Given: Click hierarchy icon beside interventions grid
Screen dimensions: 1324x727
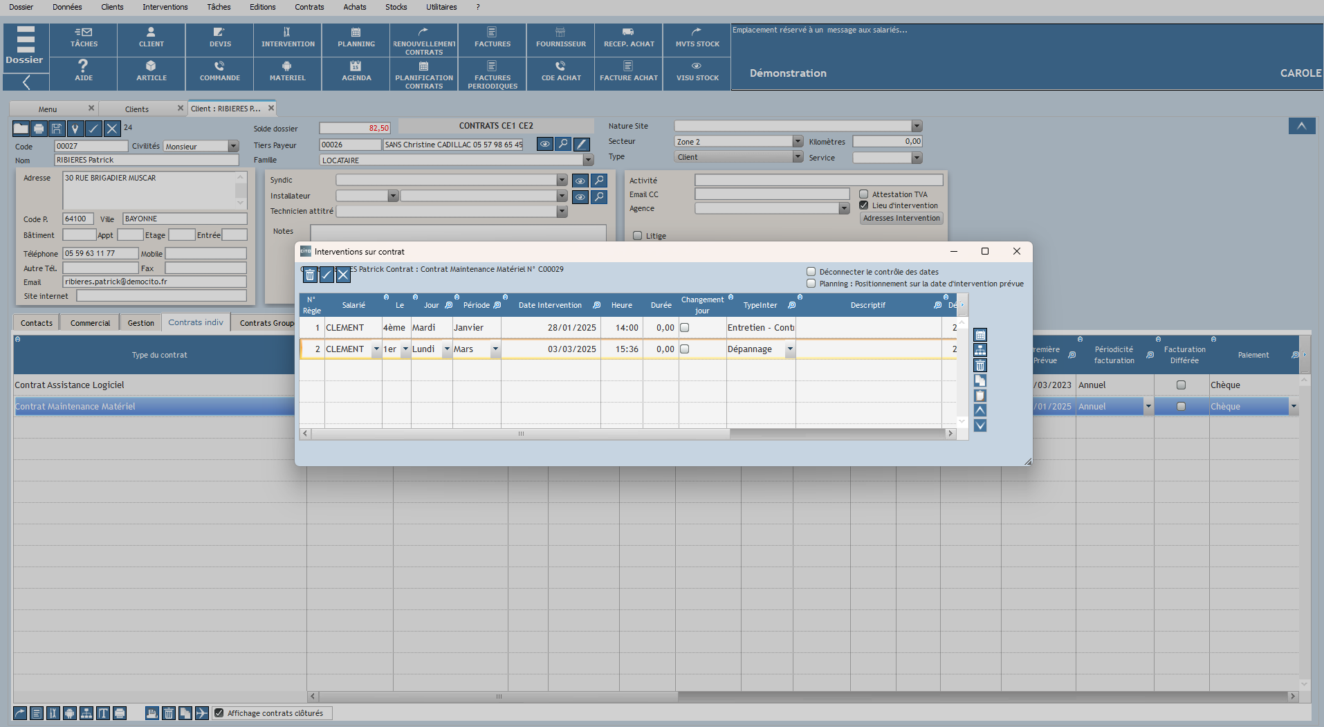Looking at the screenshot, I should point(980,350).
